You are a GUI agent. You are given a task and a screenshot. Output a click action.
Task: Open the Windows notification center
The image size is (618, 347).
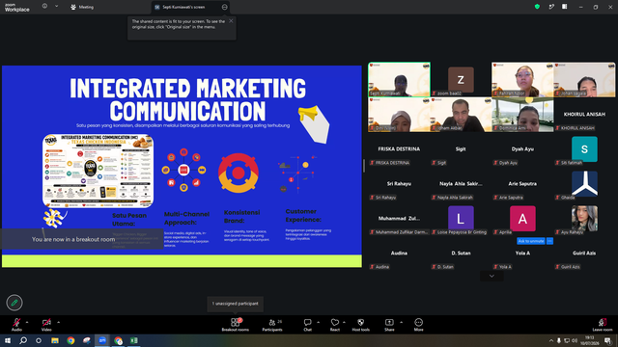pyautogui.click(x=607, y=340)
